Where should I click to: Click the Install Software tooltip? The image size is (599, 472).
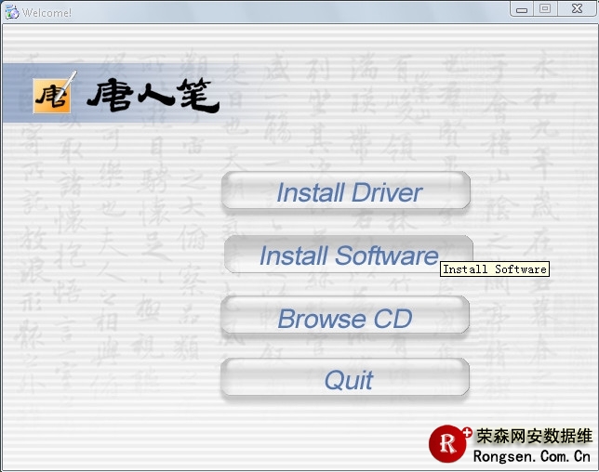pos(494,269)
